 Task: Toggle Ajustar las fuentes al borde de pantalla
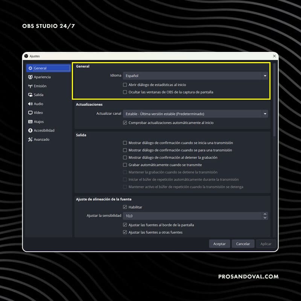point(125,225)
